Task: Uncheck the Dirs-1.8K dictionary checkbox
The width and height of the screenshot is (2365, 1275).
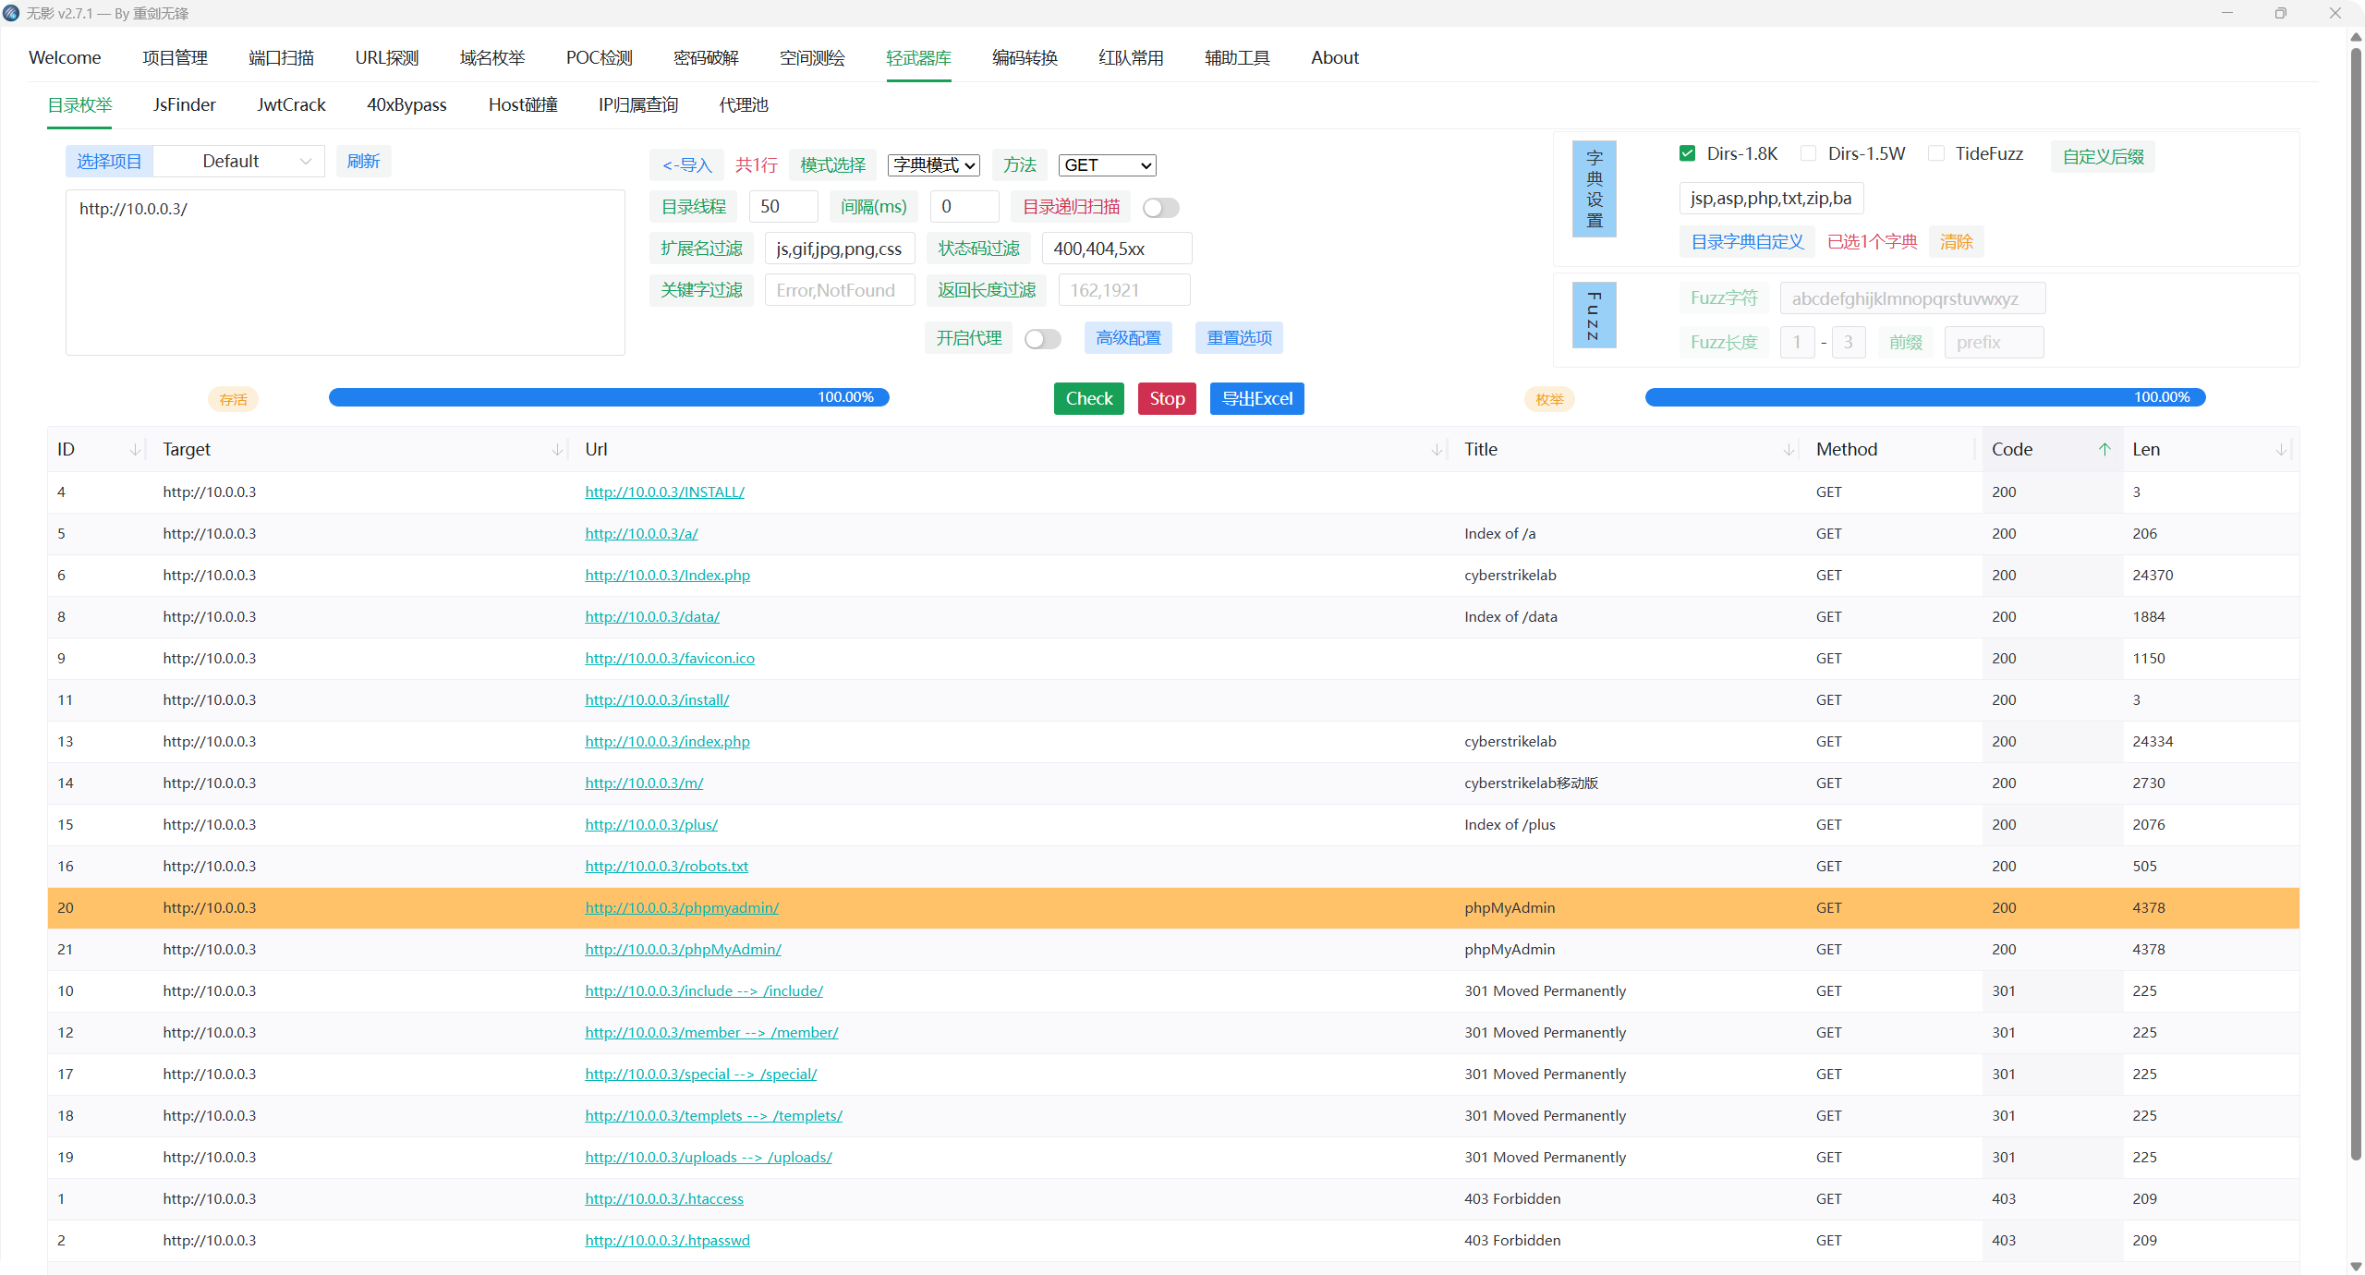Action: click(1687, 153)
